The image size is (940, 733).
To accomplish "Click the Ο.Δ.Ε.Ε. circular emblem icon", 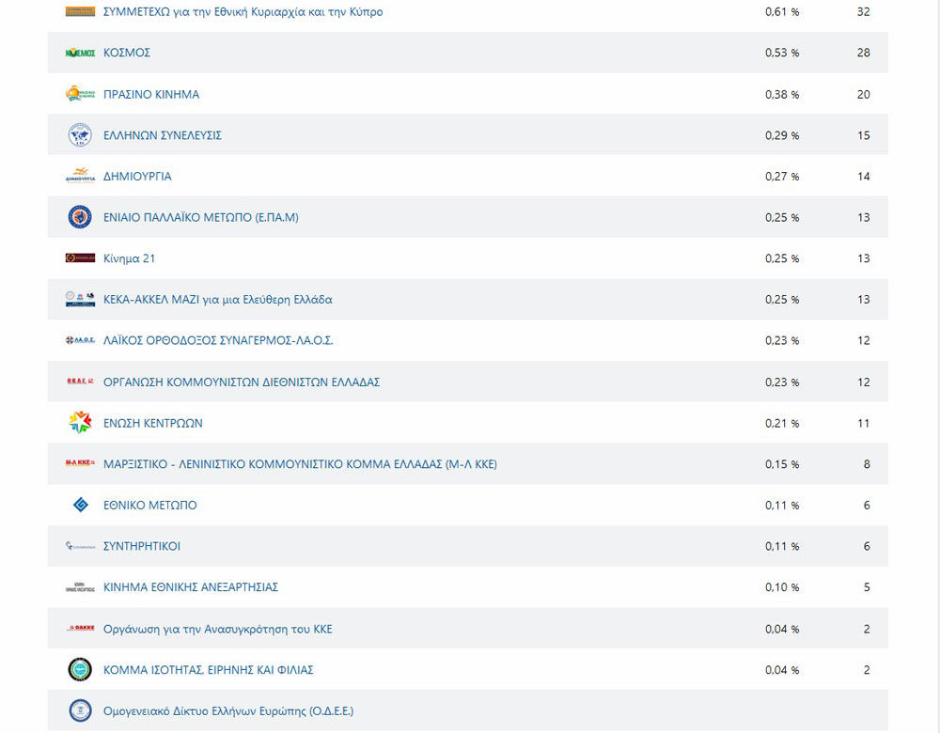I will pos(80,710).
